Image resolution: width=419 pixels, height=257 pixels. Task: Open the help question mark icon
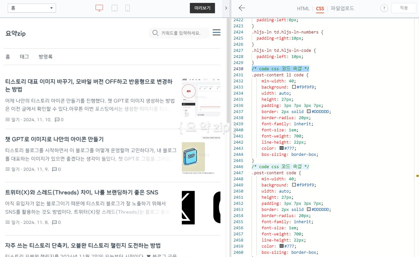tap(384, 8)
